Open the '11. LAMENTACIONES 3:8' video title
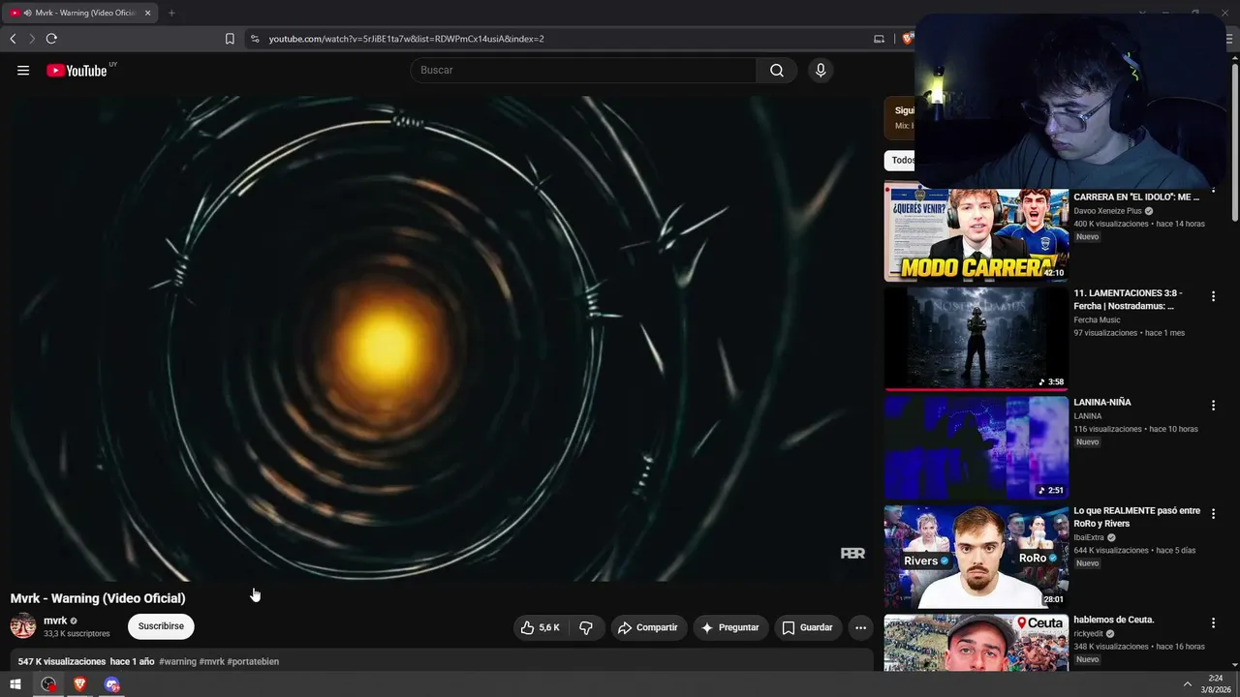Image resolution: width=1240 pixels, height=697 pixels. point(1128,299)
